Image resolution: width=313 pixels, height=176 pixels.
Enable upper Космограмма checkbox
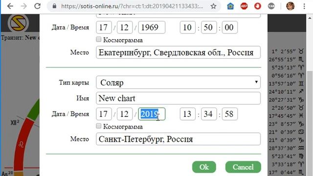[98, 39]
